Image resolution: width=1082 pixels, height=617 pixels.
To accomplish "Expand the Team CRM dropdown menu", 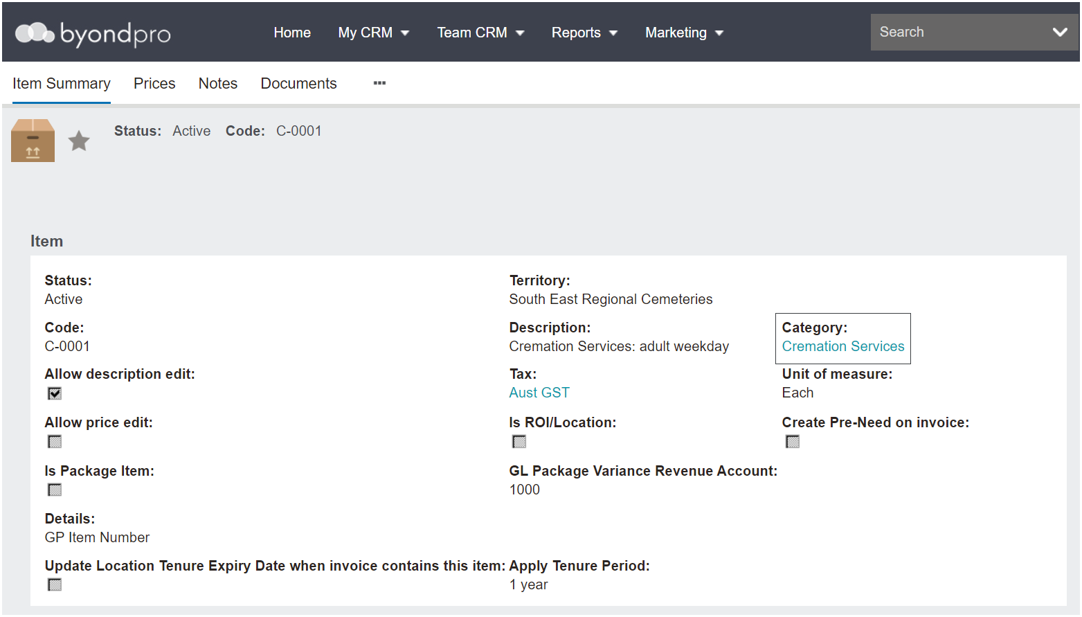I will (x=480, y=33).
